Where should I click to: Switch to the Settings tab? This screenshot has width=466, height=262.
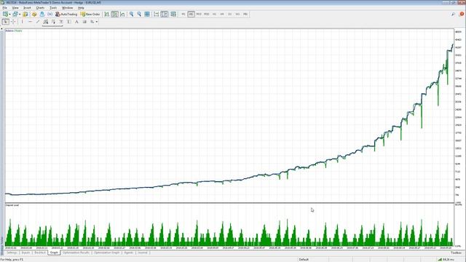[12, 253]
